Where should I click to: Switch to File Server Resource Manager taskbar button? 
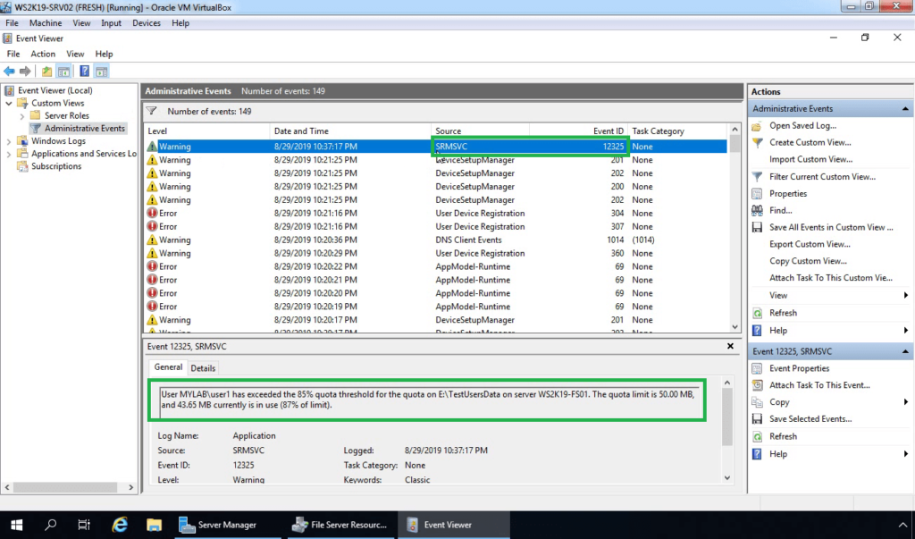[x=340, y=525]
